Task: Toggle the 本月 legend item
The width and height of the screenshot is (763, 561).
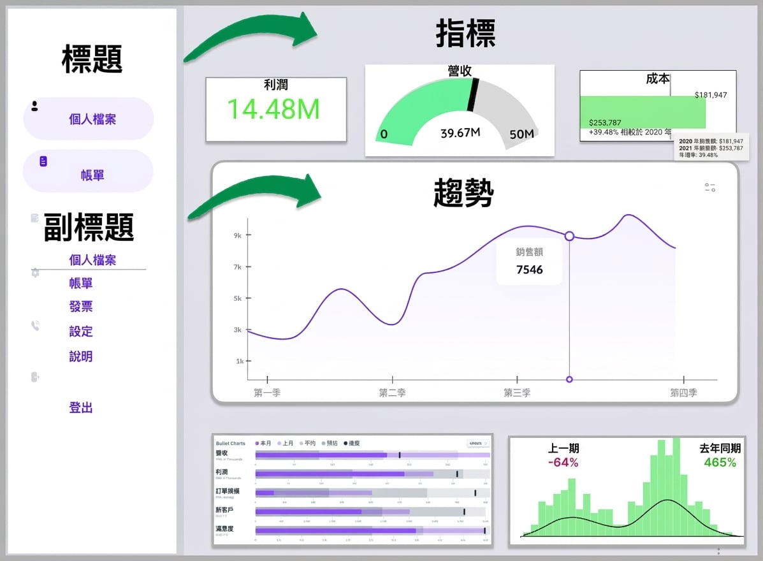Action: (263, 443)
